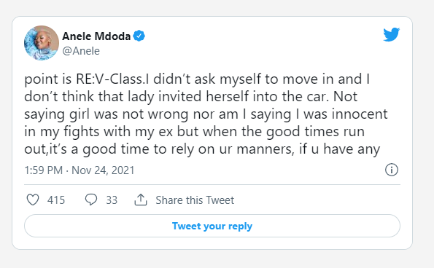Screen dimensions: 434x268
Task: Click the words 'saying girl was not wrong'
Action: click(x=107, y=114)
